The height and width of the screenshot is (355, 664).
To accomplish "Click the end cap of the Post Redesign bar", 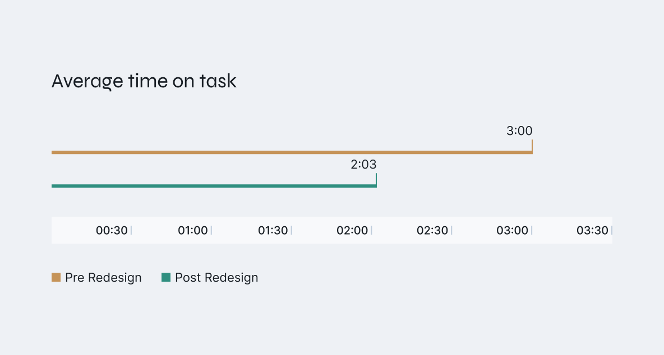I will coord(376,180).
